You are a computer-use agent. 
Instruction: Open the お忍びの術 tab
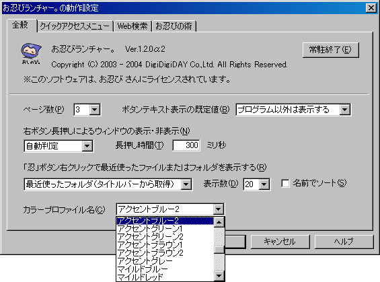174,26
